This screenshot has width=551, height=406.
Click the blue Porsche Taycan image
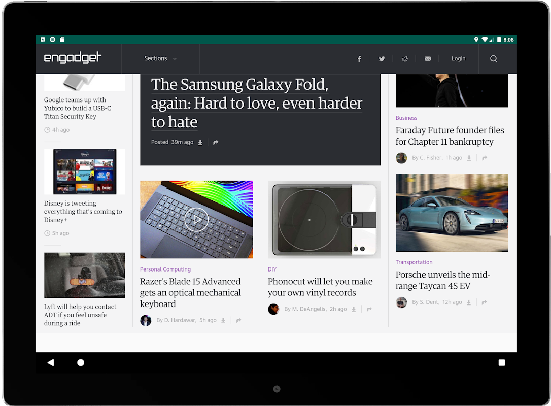point(452,213)
